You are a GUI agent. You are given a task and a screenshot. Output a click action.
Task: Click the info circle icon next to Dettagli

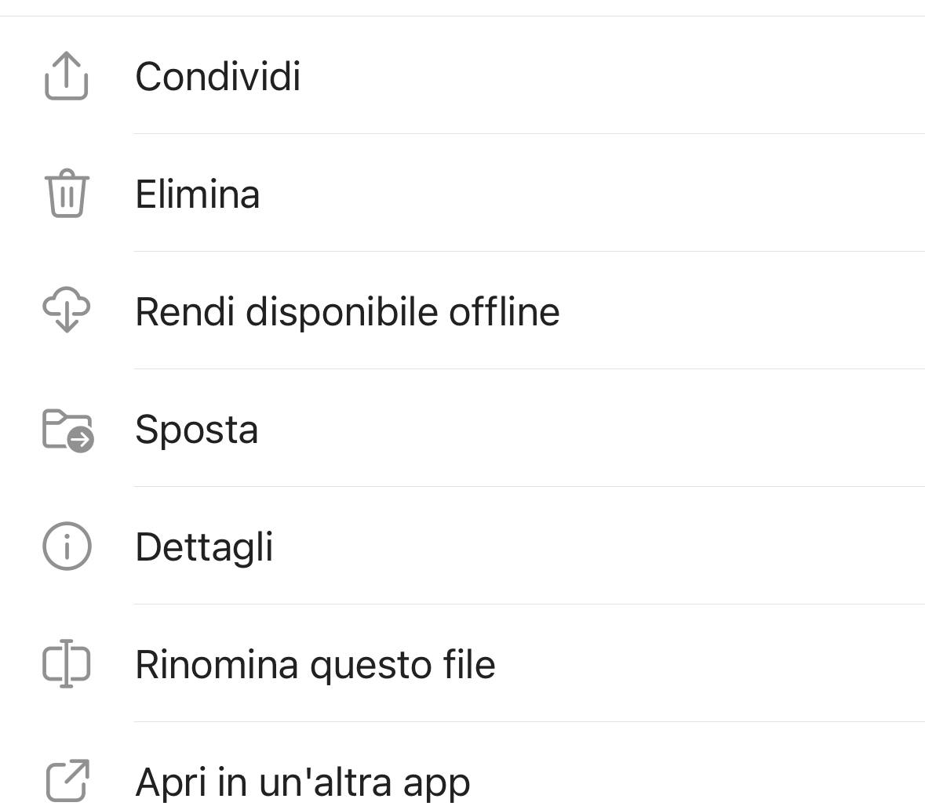[x=68, y=546]
